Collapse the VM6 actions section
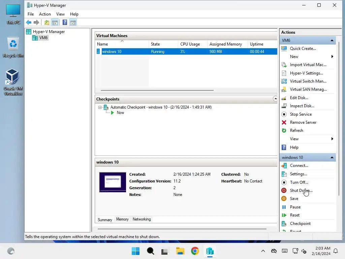 332,40
